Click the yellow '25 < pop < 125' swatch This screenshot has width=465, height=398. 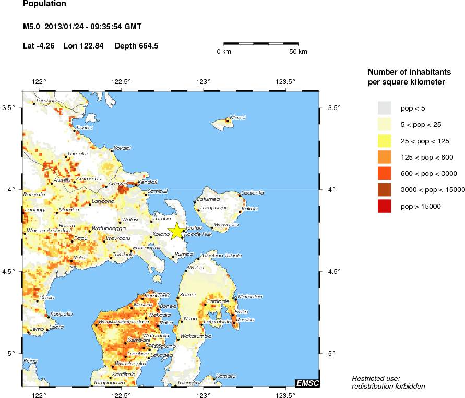click(384, 140)
